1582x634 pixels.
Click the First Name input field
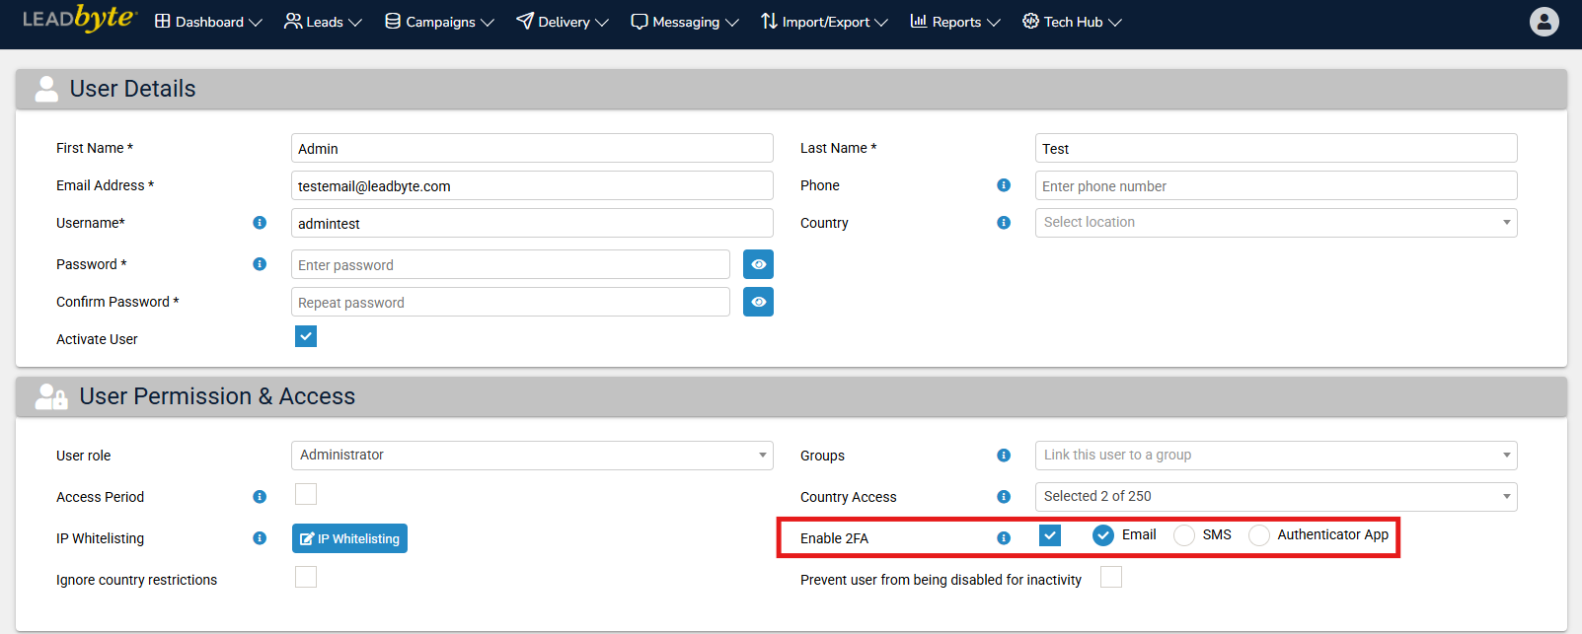pos(532,148)
